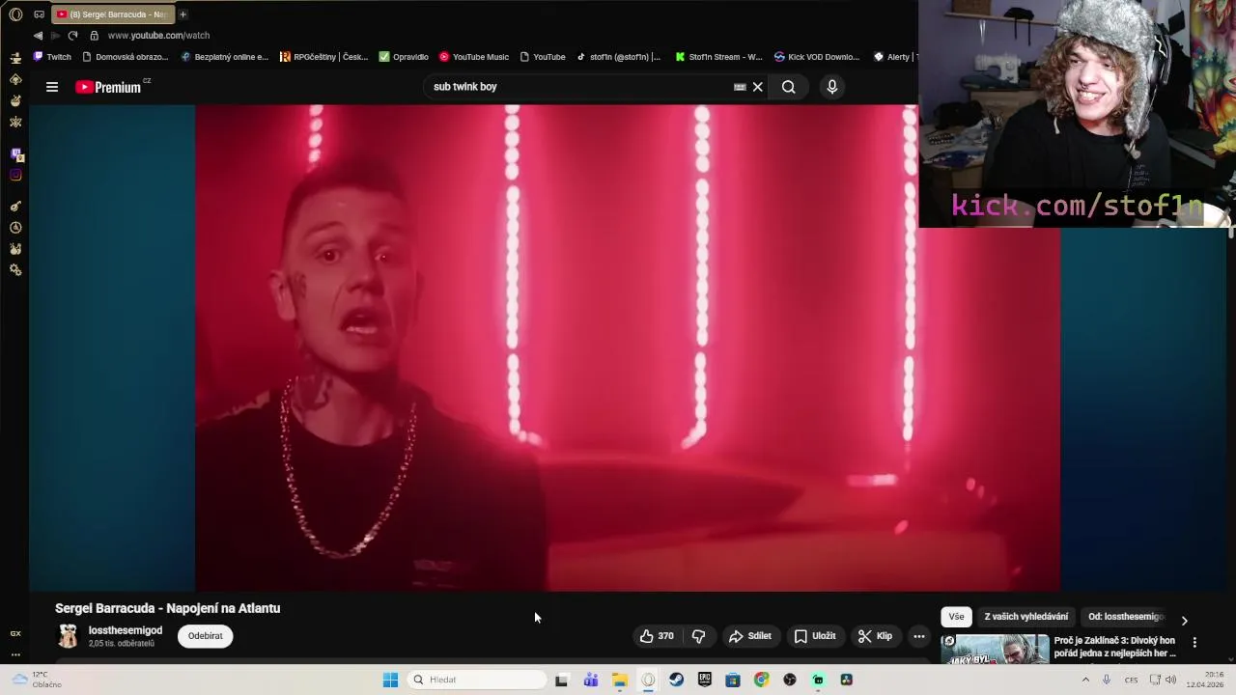This screenshot has height=695, width=1236.
Task: Click the video player area
Action: coord(628,347)
